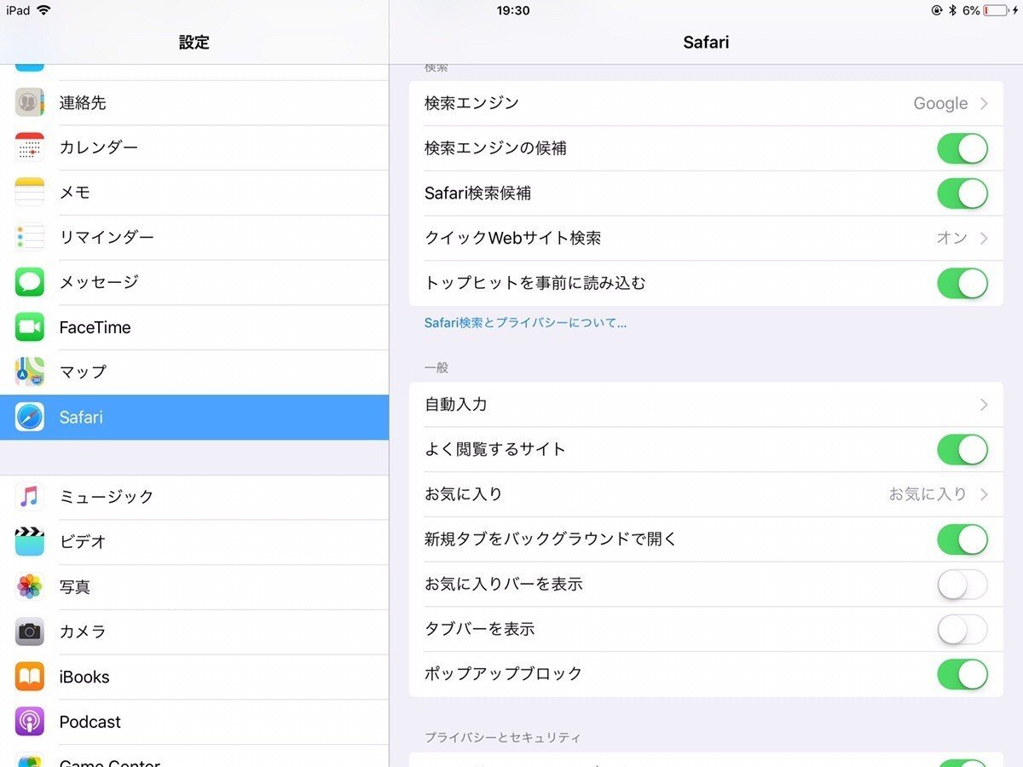
Task: Tap the Bluetooth status icon
Action: point(953,11)
